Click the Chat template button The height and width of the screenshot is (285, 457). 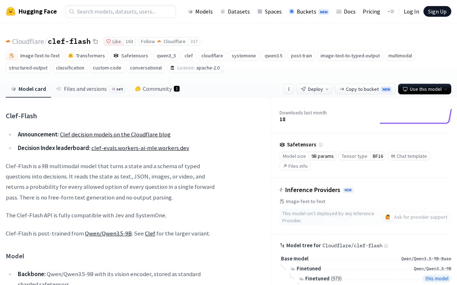tap(409, 156)
